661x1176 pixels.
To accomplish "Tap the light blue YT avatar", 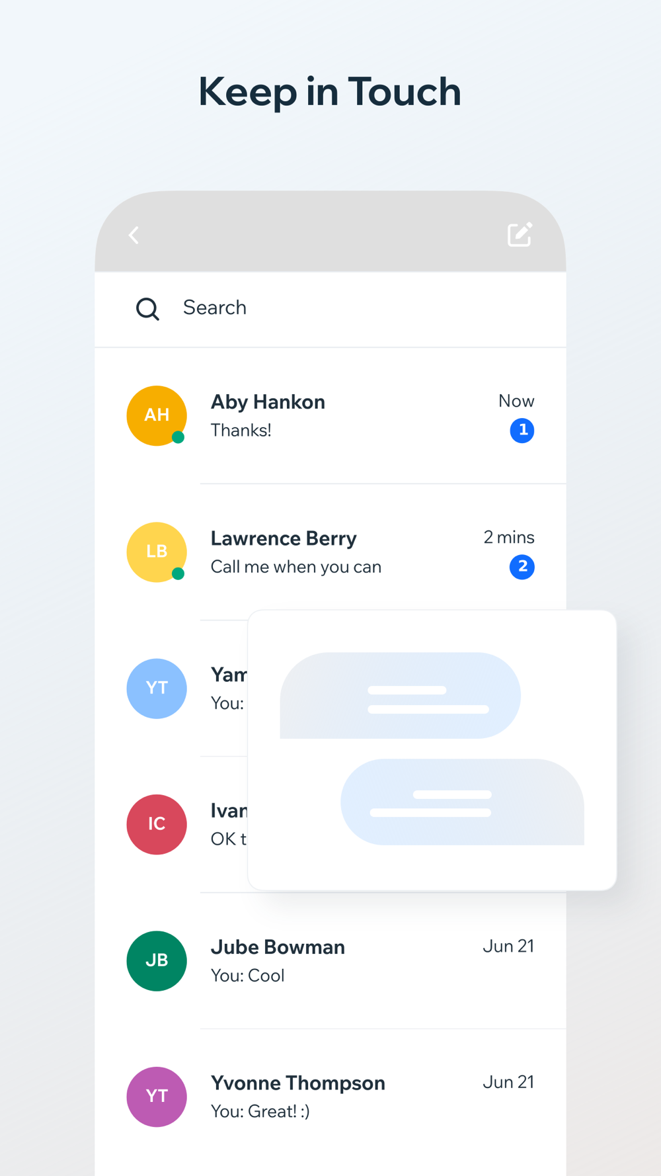I will [157, 688].
